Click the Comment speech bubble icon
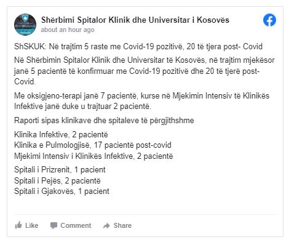The image size is (297, 242). click(53, 225)
